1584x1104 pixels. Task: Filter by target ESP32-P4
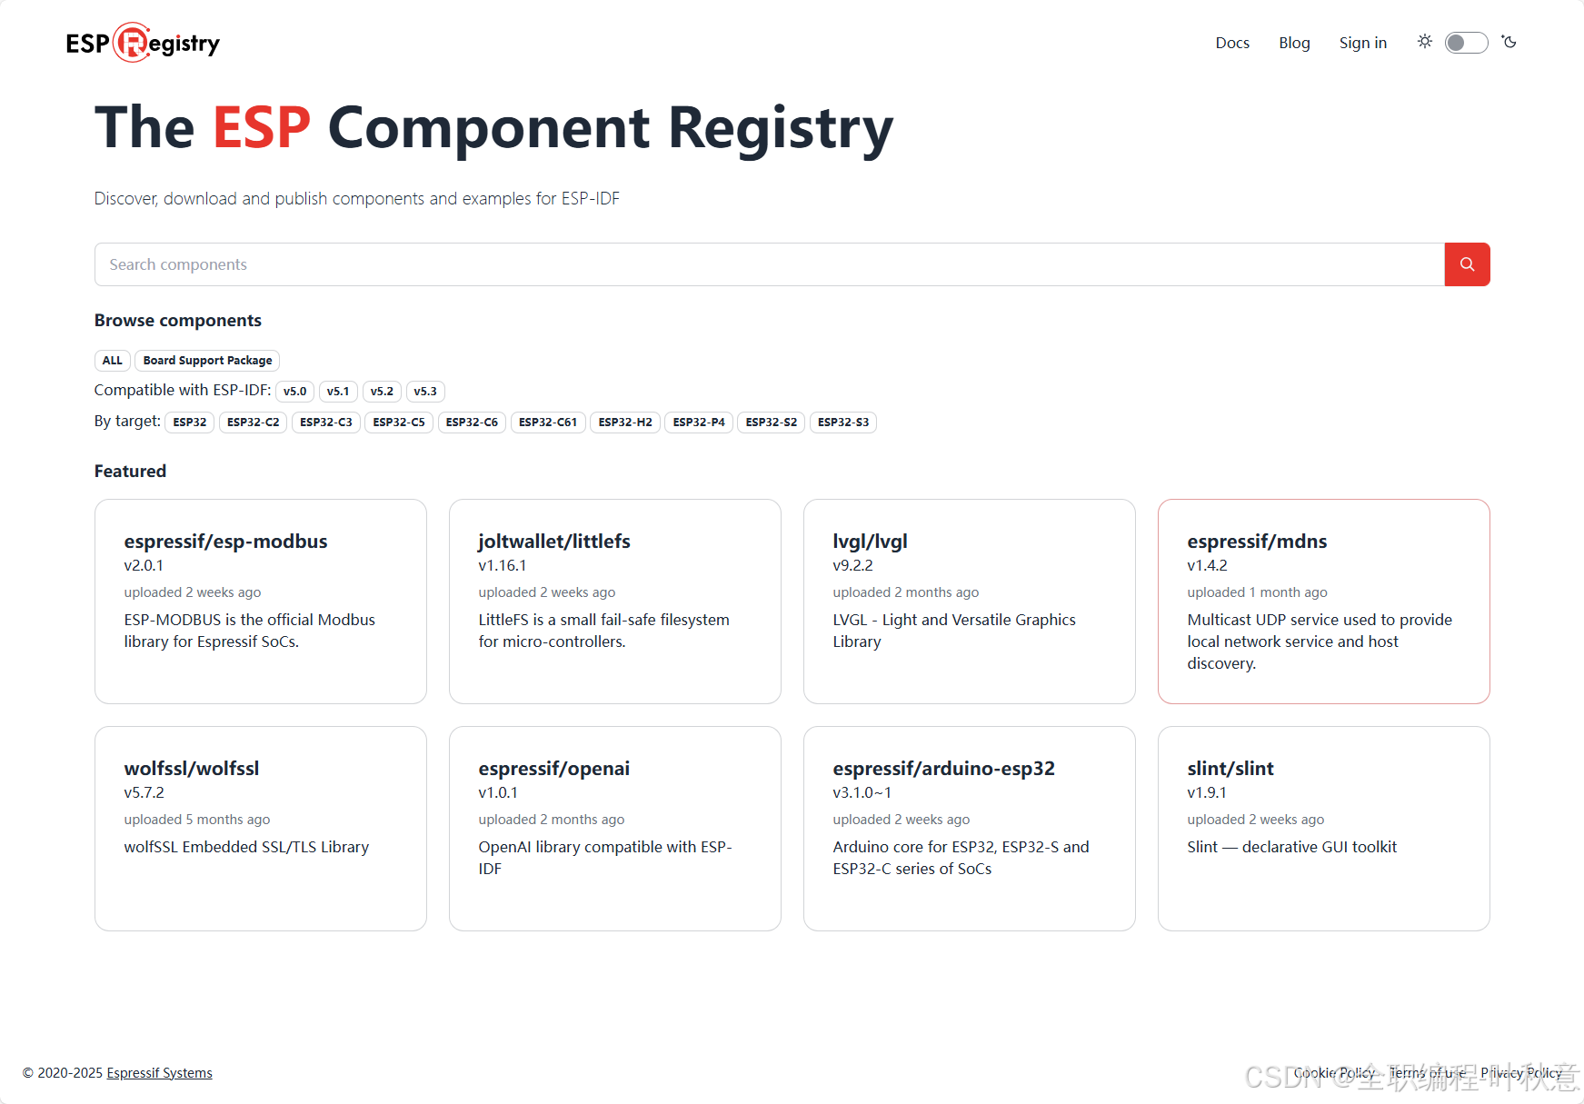[x=699, y=423]
